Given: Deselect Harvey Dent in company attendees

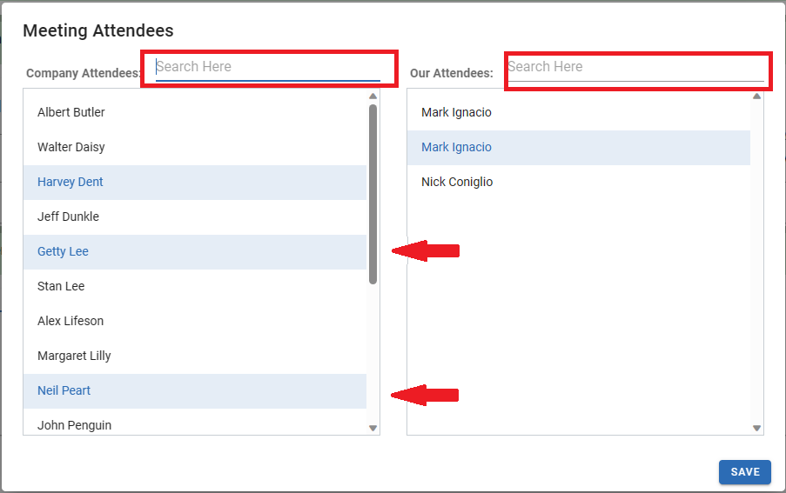Looking at the screenshot, I should (x=71, y=182).
